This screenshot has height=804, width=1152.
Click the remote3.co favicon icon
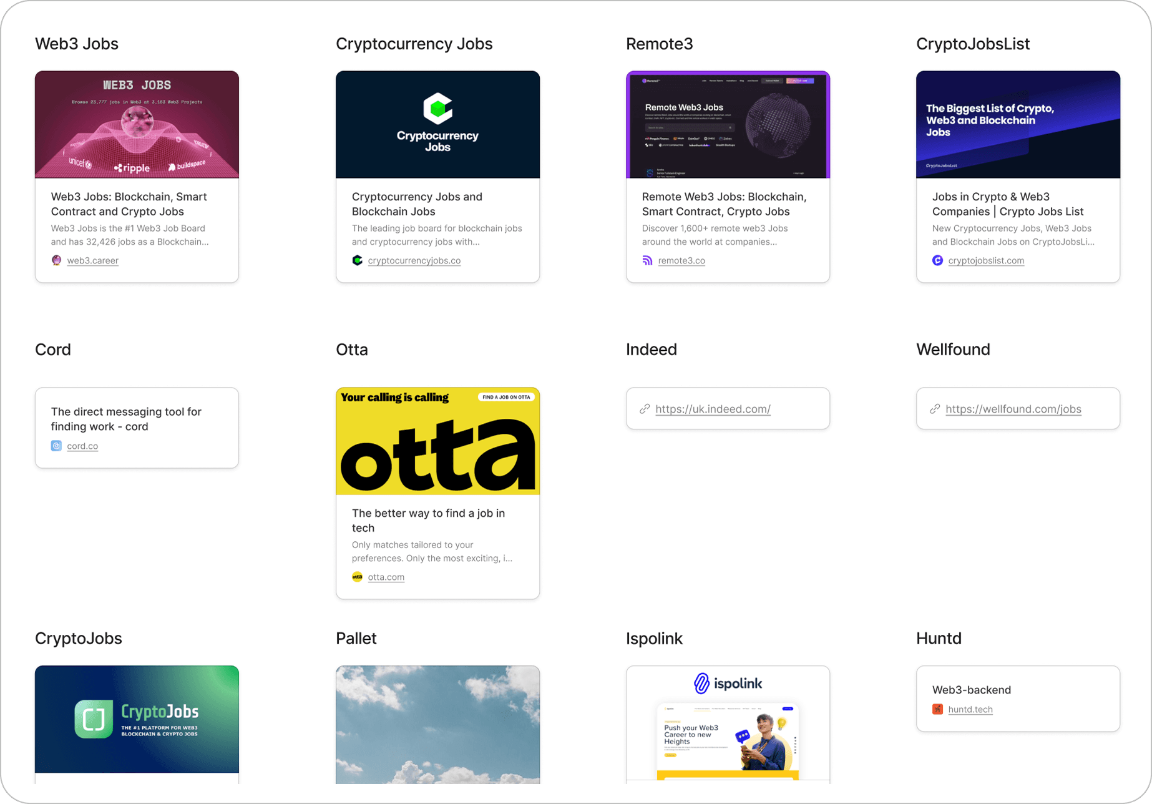pyautogui.click(x=647, y=260)
